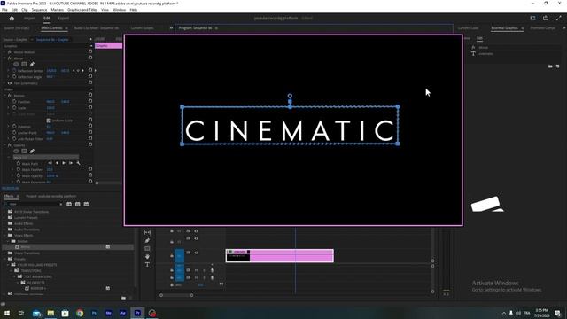
Task: Toggle visibility of Text (cinematic) layer
Action: (10, 83)
